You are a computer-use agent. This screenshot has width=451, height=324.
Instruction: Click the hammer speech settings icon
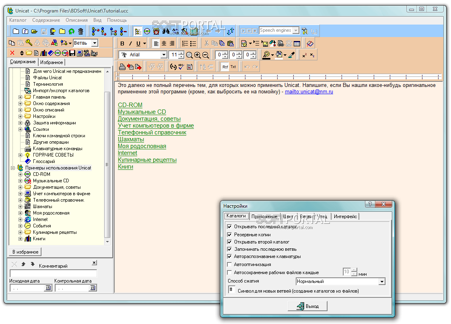click(x=305, y=31)
